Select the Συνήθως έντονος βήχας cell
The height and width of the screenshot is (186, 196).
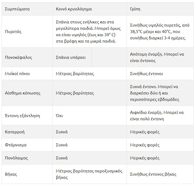153,174
